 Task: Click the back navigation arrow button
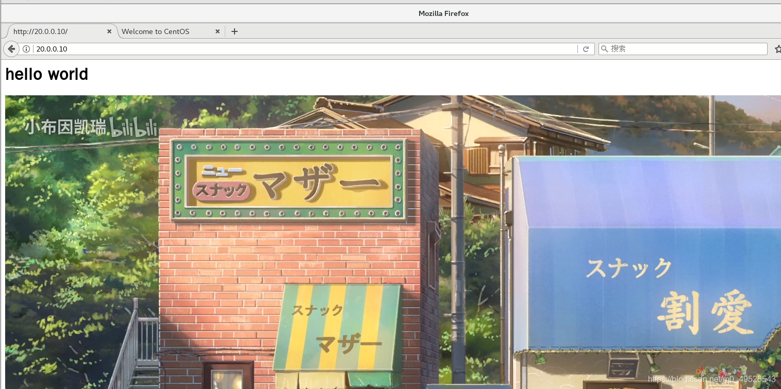(x=11, y=49)
